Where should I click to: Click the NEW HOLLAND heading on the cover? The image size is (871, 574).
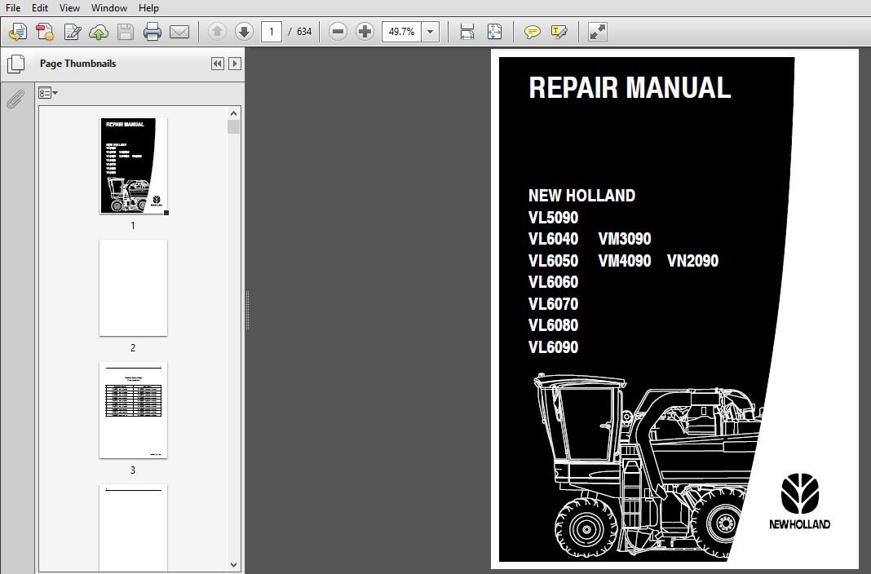point(581,196)
